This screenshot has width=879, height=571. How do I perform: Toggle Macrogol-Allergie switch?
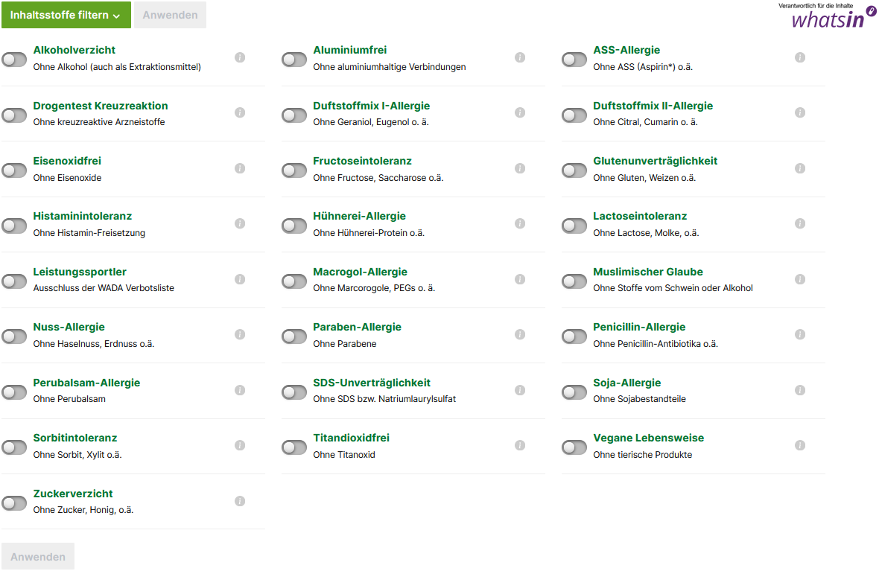pos(294,281)
